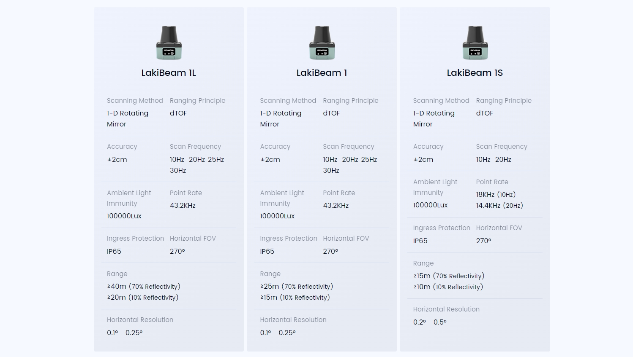Click LakiBeam 1 Ambient Light Immunity 100000Lux
Viewport: 633px width, 357px height.
click(x=277, y=216)
